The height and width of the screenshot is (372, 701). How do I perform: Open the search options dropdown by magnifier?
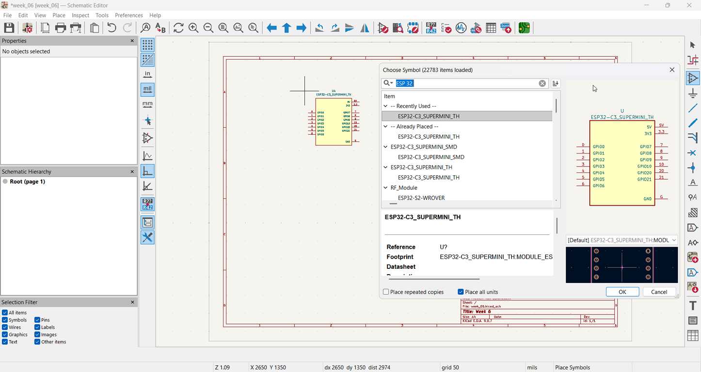tap(387, 83)
